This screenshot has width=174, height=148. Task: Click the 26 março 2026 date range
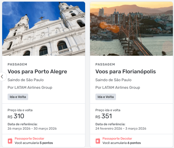32,129
